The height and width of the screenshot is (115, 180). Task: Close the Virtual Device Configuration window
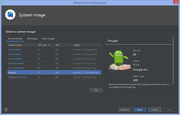176,2
